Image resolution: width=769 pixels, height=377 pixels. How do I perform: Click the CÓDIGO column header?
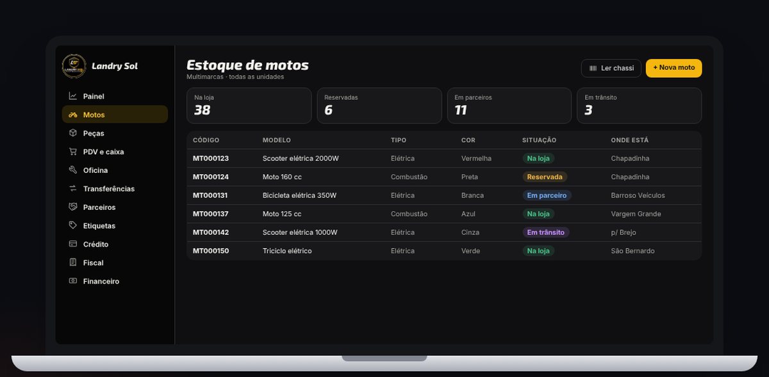tap(206, 140)
